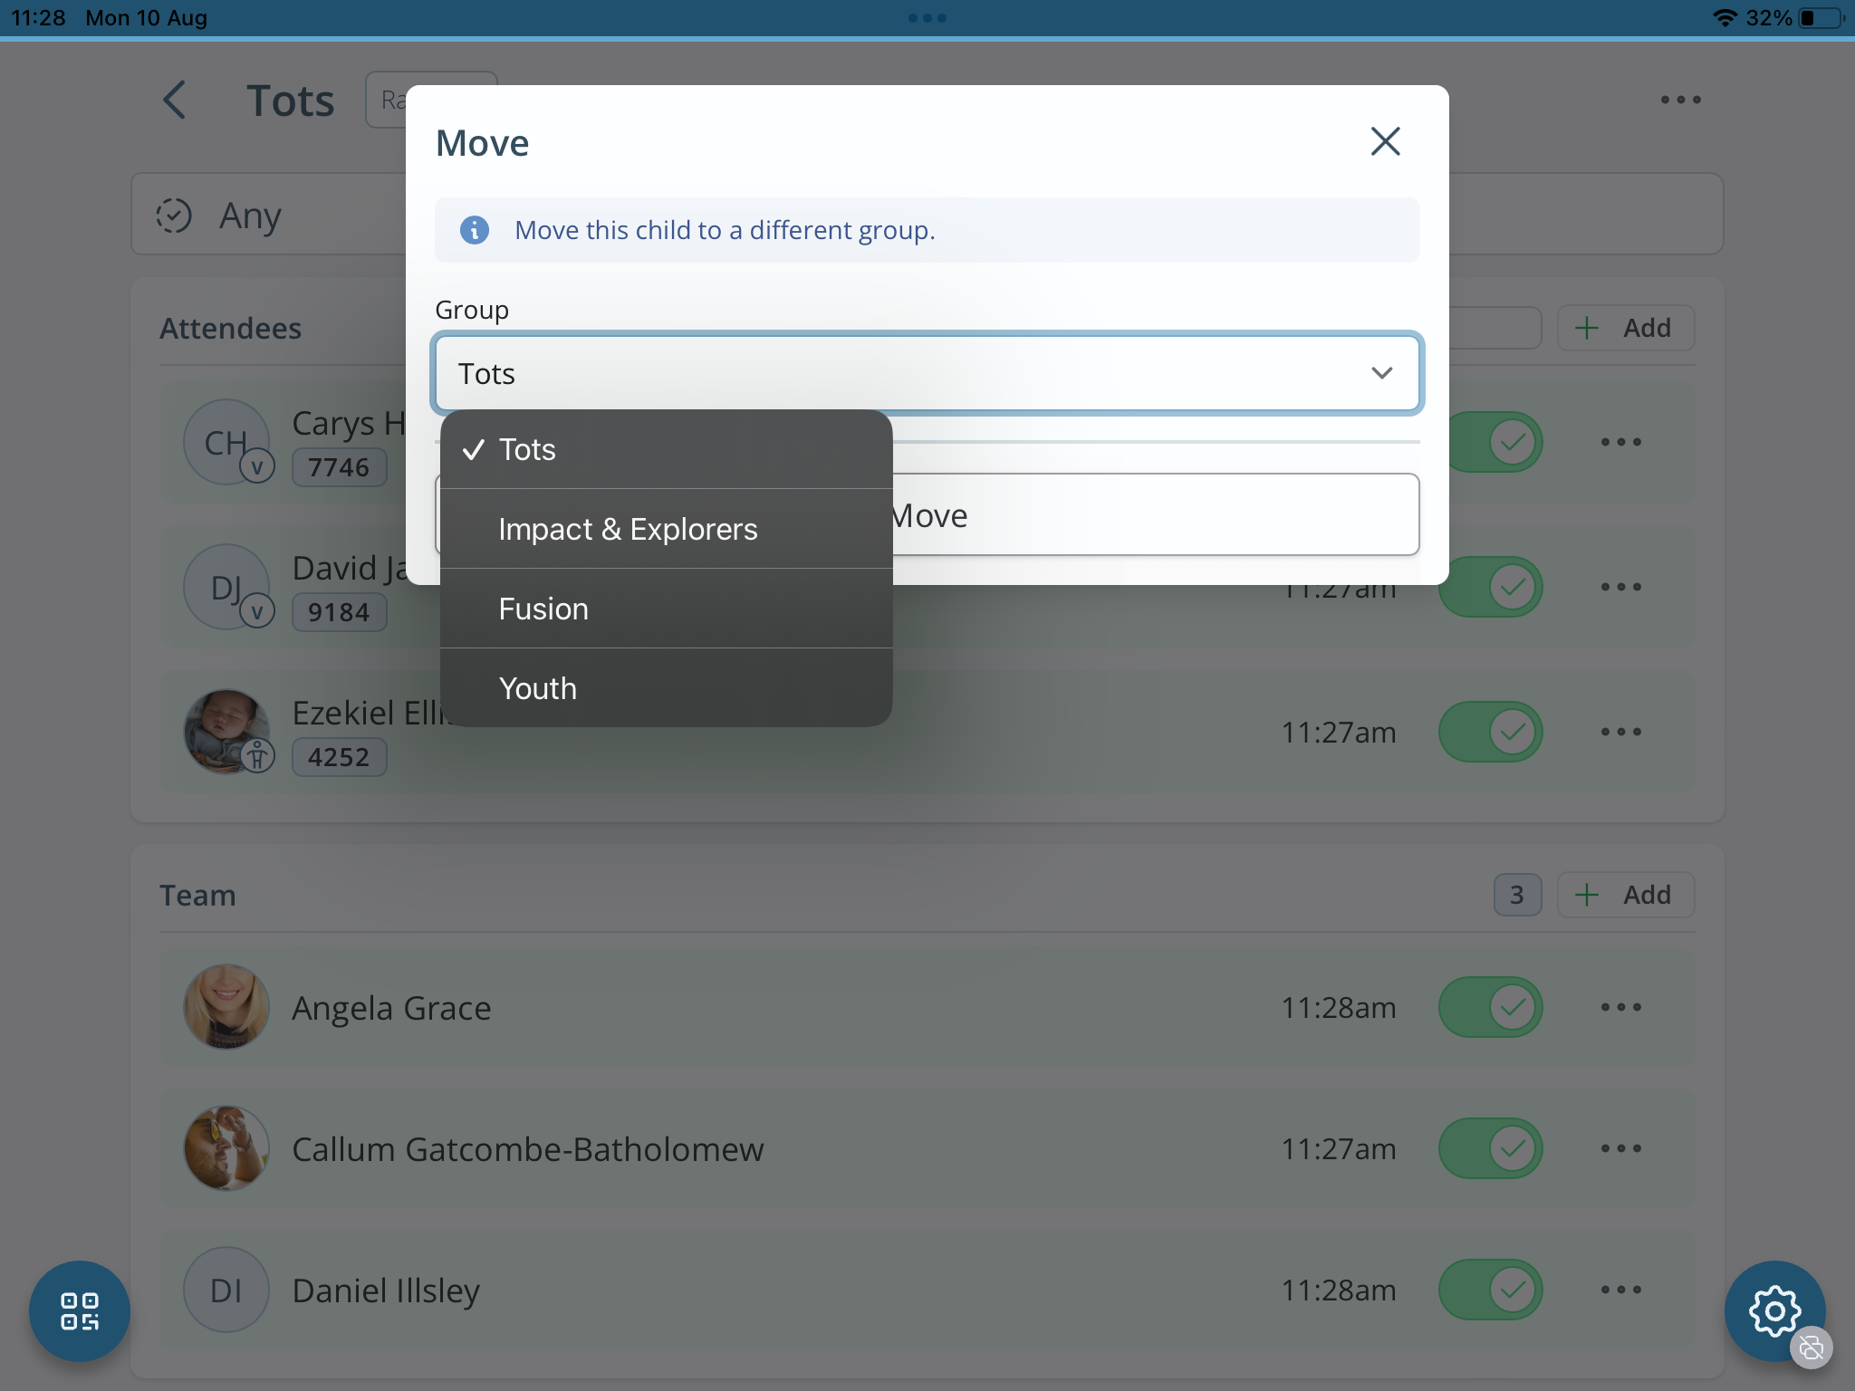The height and width of the screenshot is (1391, 1855).
Task: Tap the Wi-Fi status icon
Action: (x=1725, y=18)
